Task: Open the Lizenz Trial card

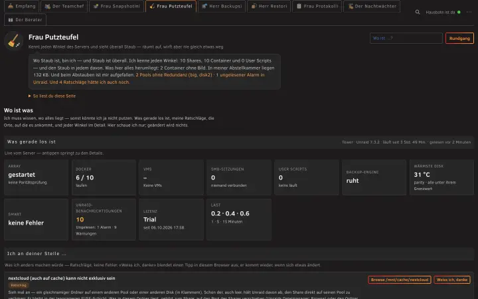Action: pyautogui.click(x=171, y=219)
